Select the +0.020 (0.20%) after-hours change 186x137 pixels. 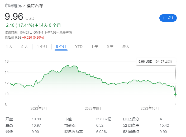[33, 38]
